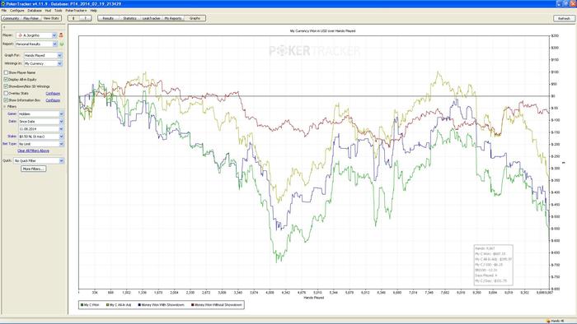Image resolution: width=577 pixels, height=324 pixels.
Task: Click the PokerTracker logo in the title bar
Action: (3, 3)
